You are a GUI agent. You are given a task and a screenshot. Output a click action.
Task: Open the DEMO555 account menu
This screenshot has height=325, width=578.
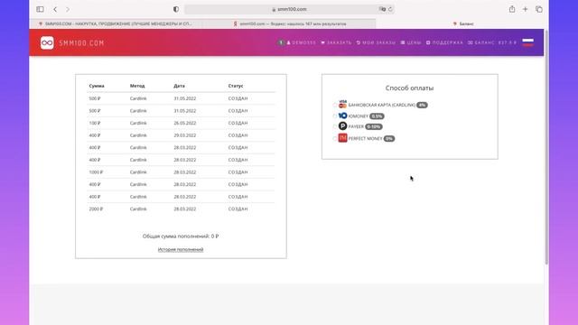301,42
